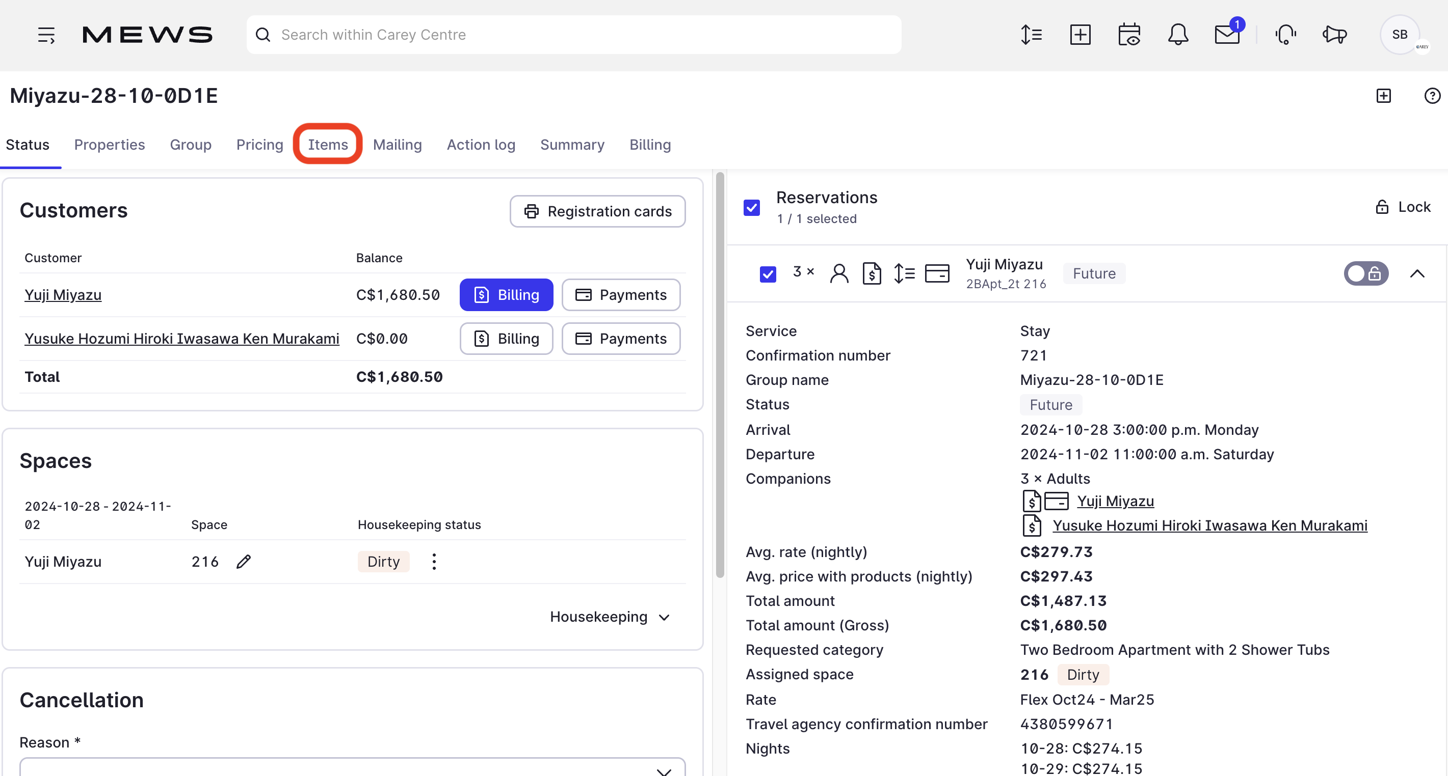
Task: Switch to the Items tab
Action: point(328,144)
